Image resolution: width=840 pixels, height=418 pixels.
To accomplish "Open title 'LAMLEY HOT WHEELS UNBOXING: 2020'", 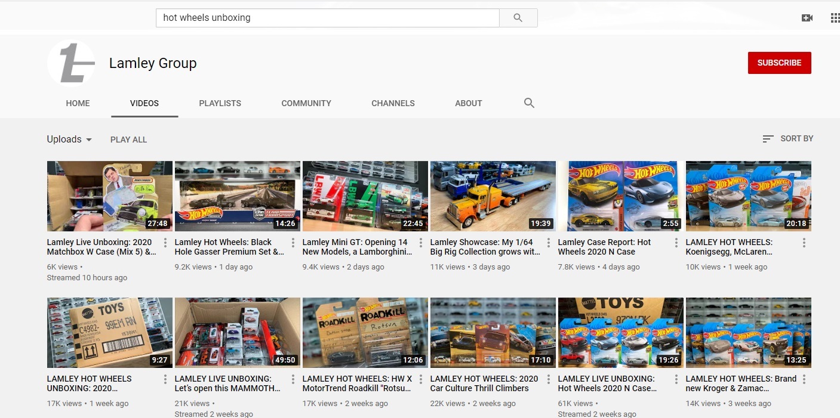I will tap(90, 383).
